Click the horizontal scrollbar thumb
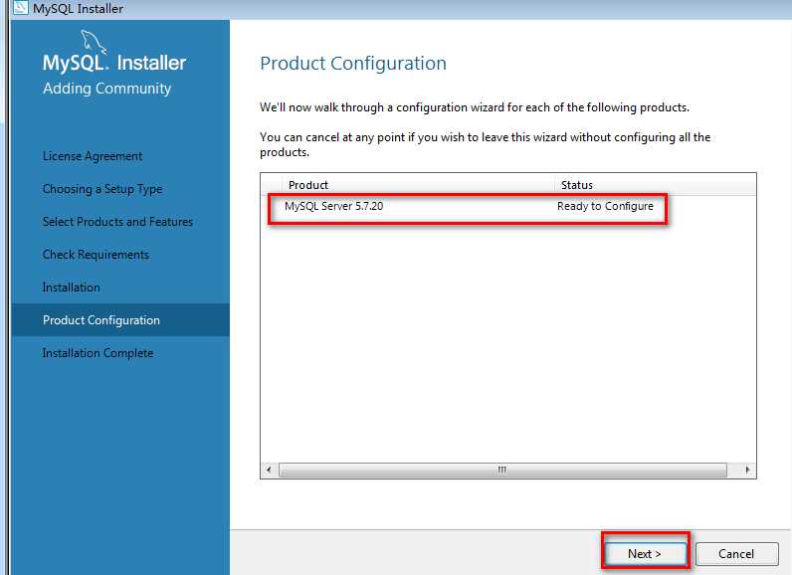 pyautogui.click(x=502, y=470)
